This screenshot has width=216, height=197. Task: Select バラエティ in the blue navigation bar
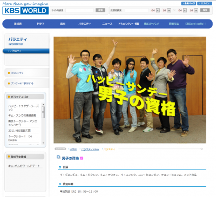pyautogui.click(x=85, y=24)
